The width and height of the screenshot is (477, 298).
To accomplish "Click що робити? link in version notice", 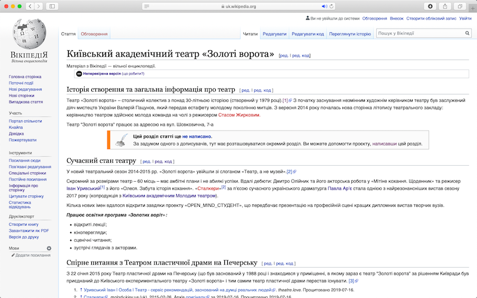I will (133, 73).
